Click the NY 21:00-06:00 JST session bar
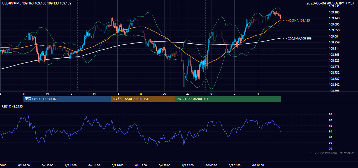 [228, 99]
